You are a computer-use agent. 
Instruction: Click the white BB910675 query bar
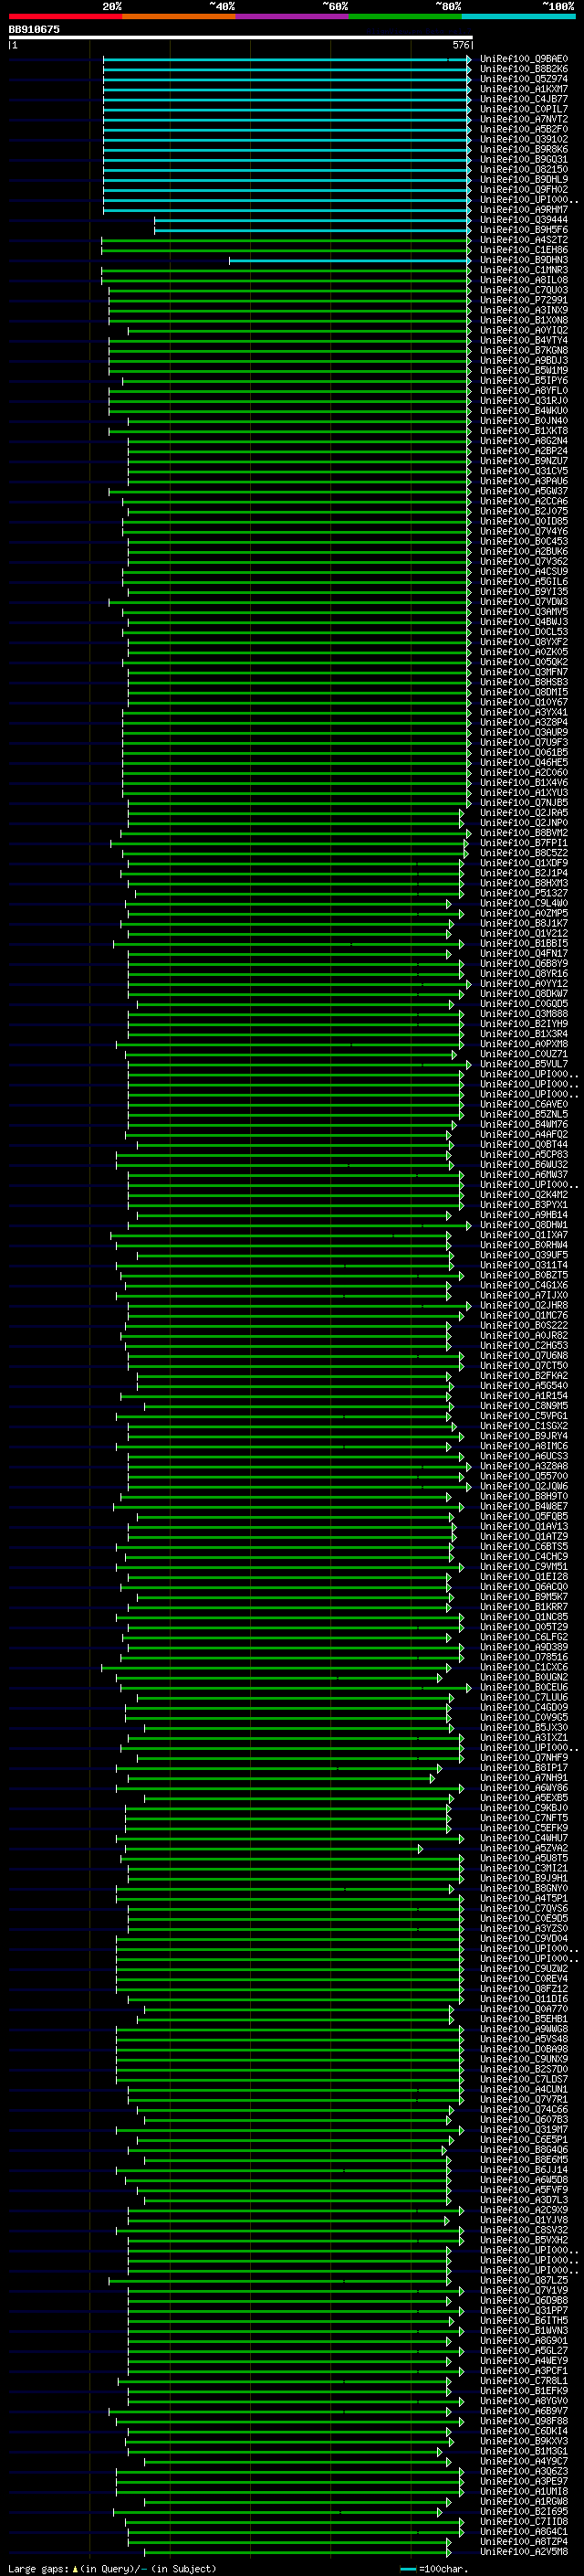click(241, 37)
